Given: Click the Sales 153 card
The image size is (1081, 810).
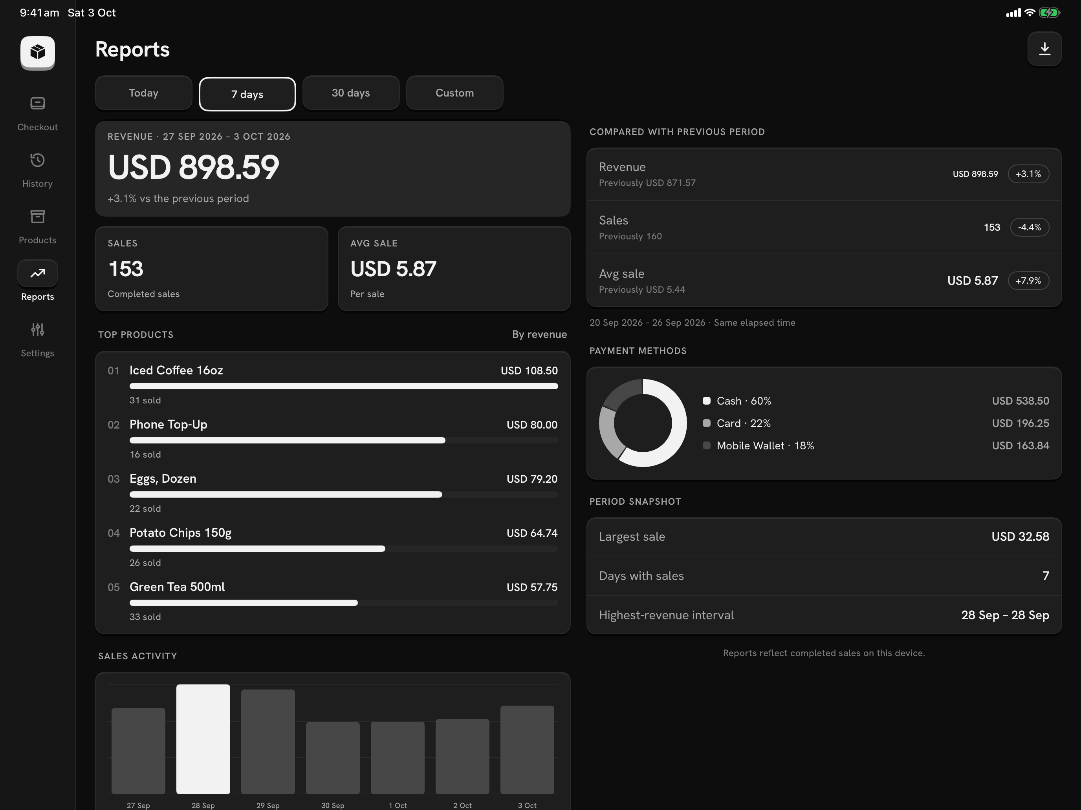Looking at the screenshot, I should tap(212, 268).
